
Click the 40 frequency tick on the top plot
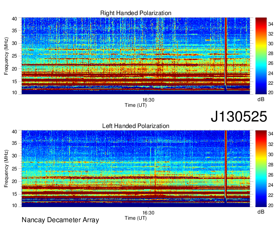tap(15, 19)
